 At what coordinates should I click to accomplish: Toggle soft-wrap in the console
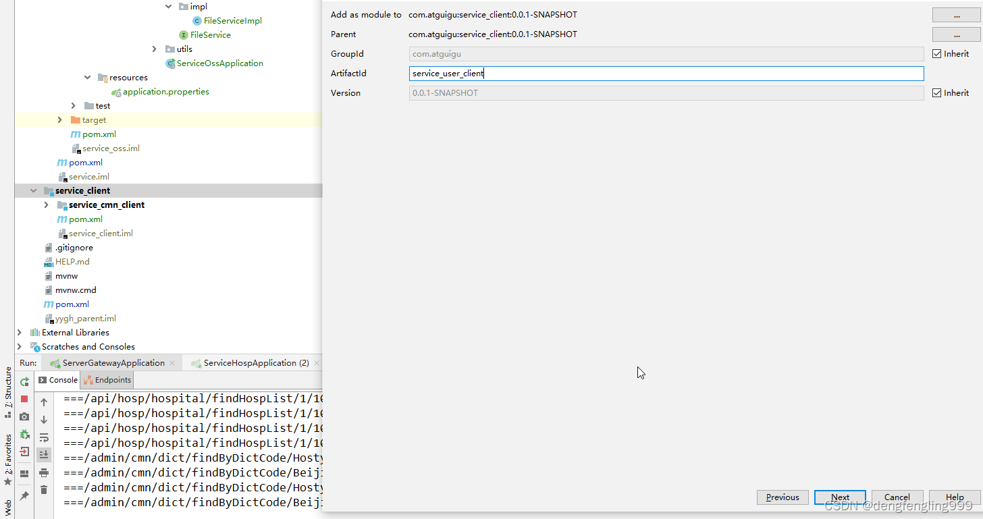point(44,437)
